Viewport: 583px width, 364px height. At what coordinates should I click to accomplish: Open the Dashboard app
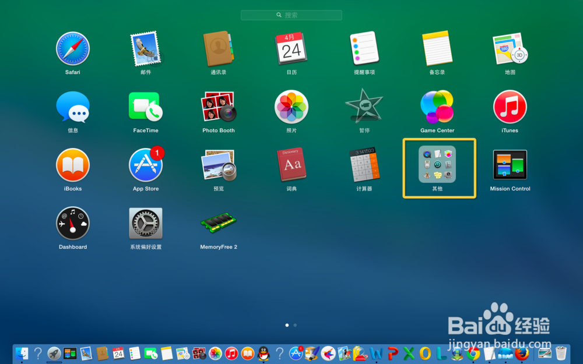tap(73, 223)
